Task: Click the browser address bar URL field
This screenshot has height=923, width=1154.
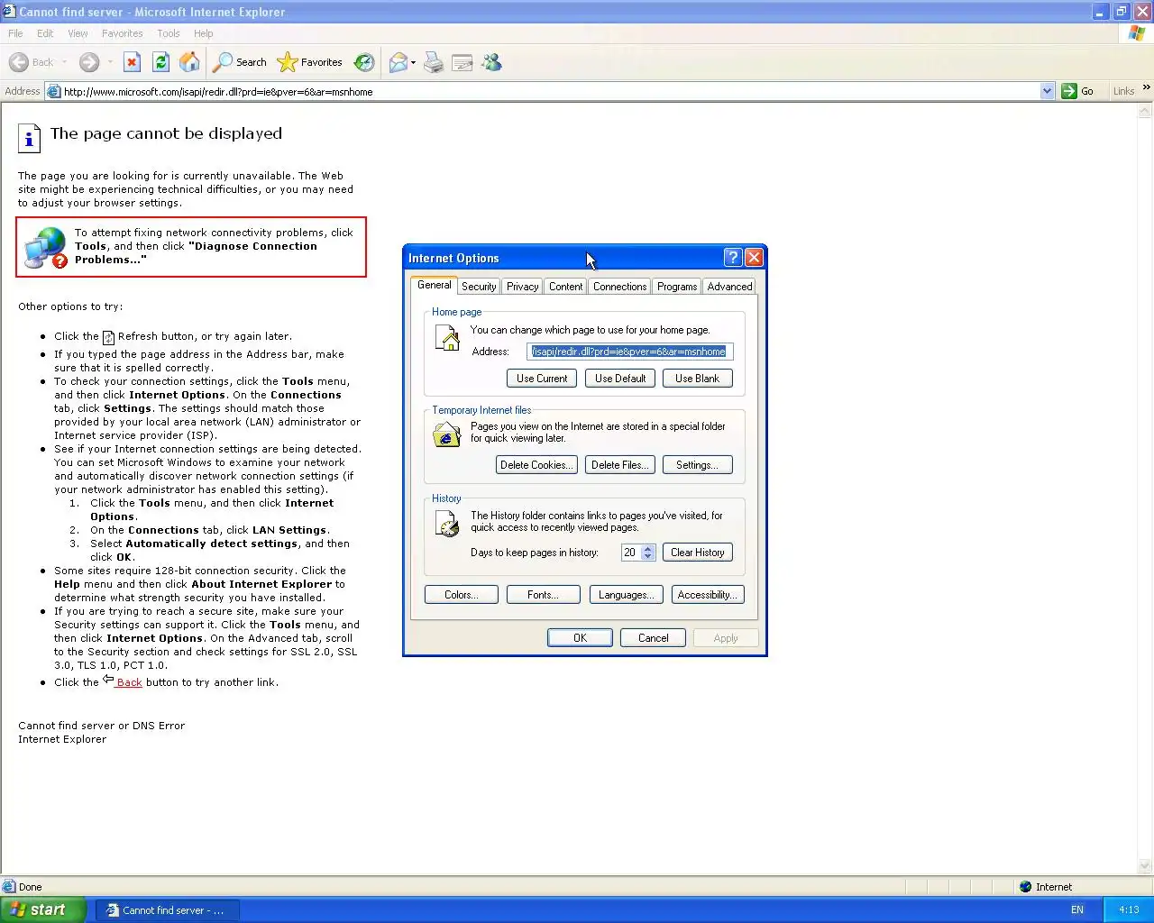Action: (550, 91)
